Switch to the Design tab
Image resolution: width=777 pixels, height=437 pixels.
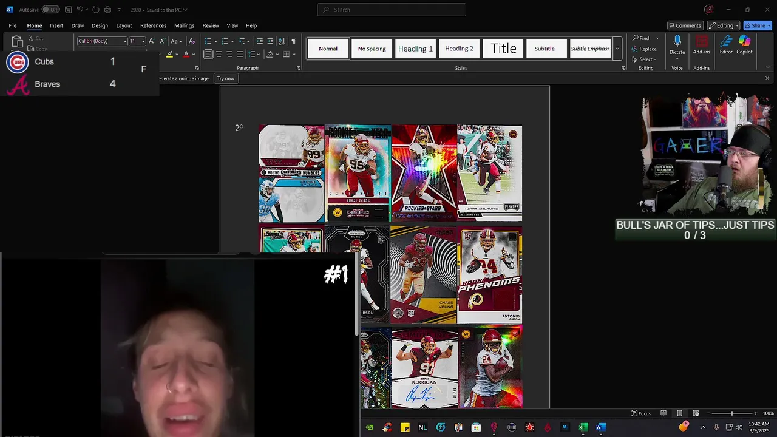pos(100,25)
